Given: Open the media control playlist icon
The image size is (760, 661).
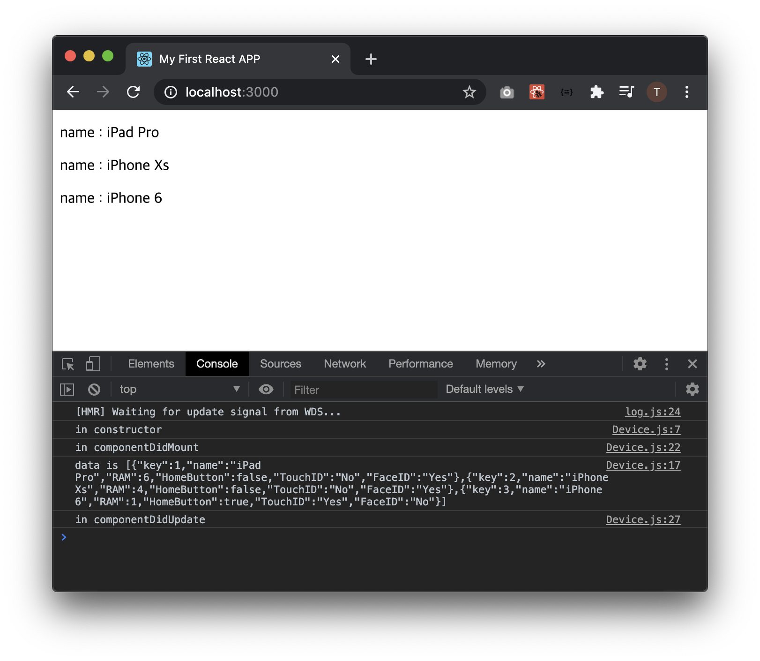Looking at the screenshot, I should (x=627, y=92).
